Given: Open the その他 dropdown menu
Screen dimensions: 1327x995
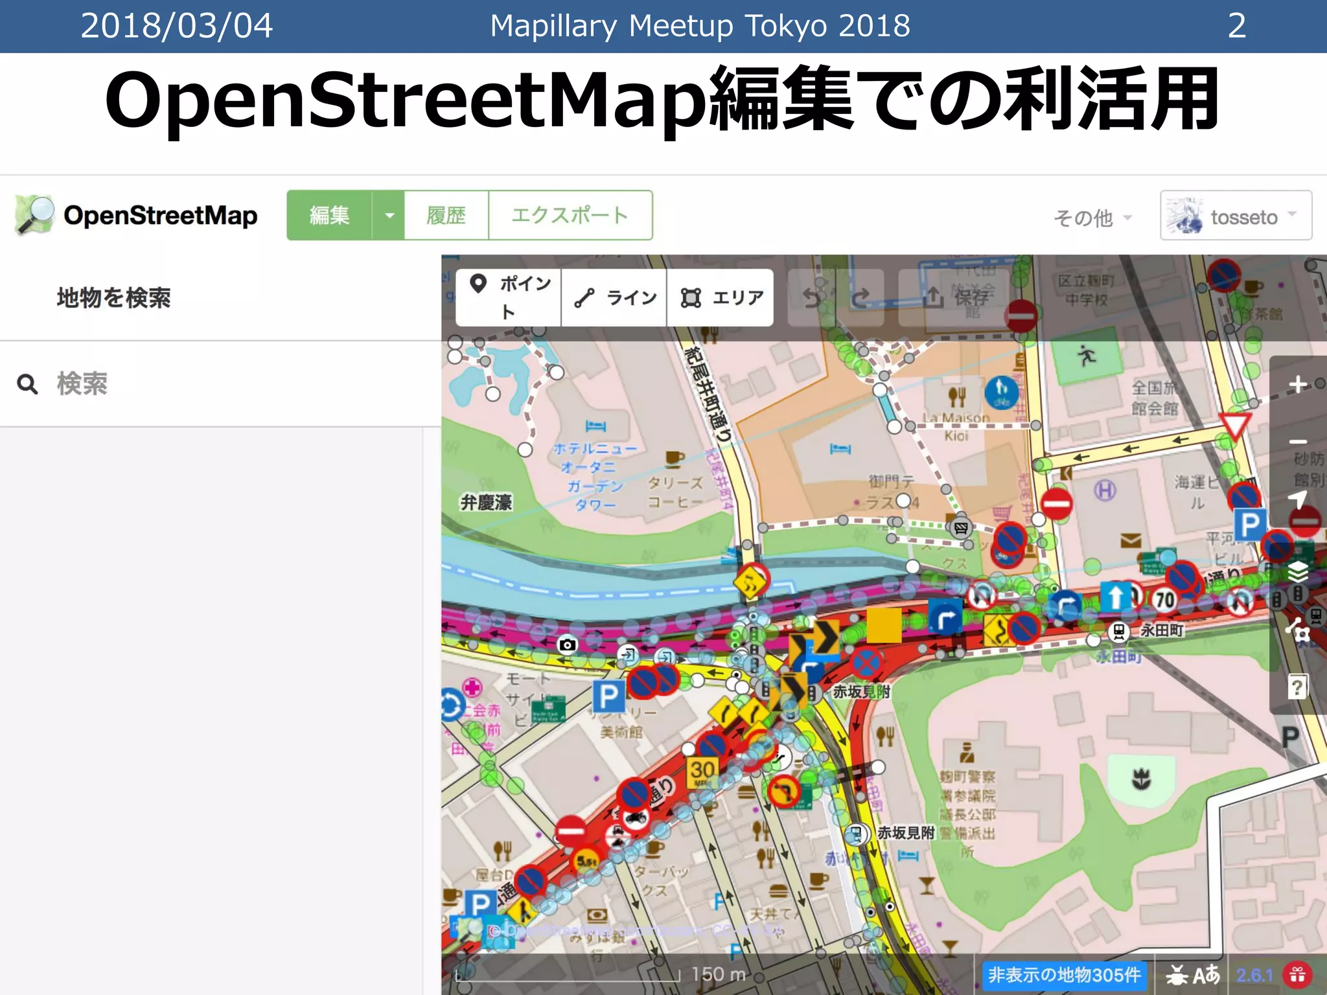Looking at the screenshot, I should (x=1092, y=218).
